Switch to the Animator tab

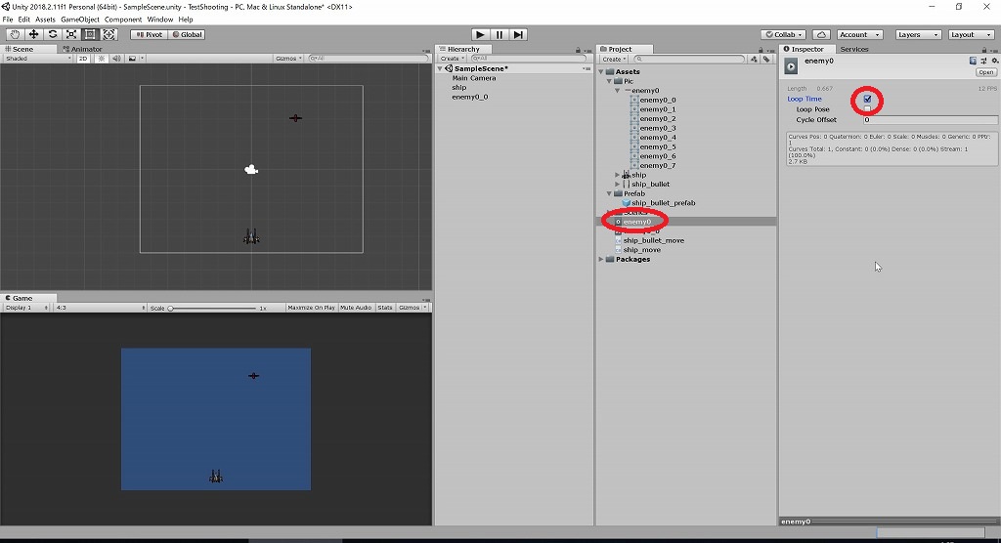(x=83, y=49)
